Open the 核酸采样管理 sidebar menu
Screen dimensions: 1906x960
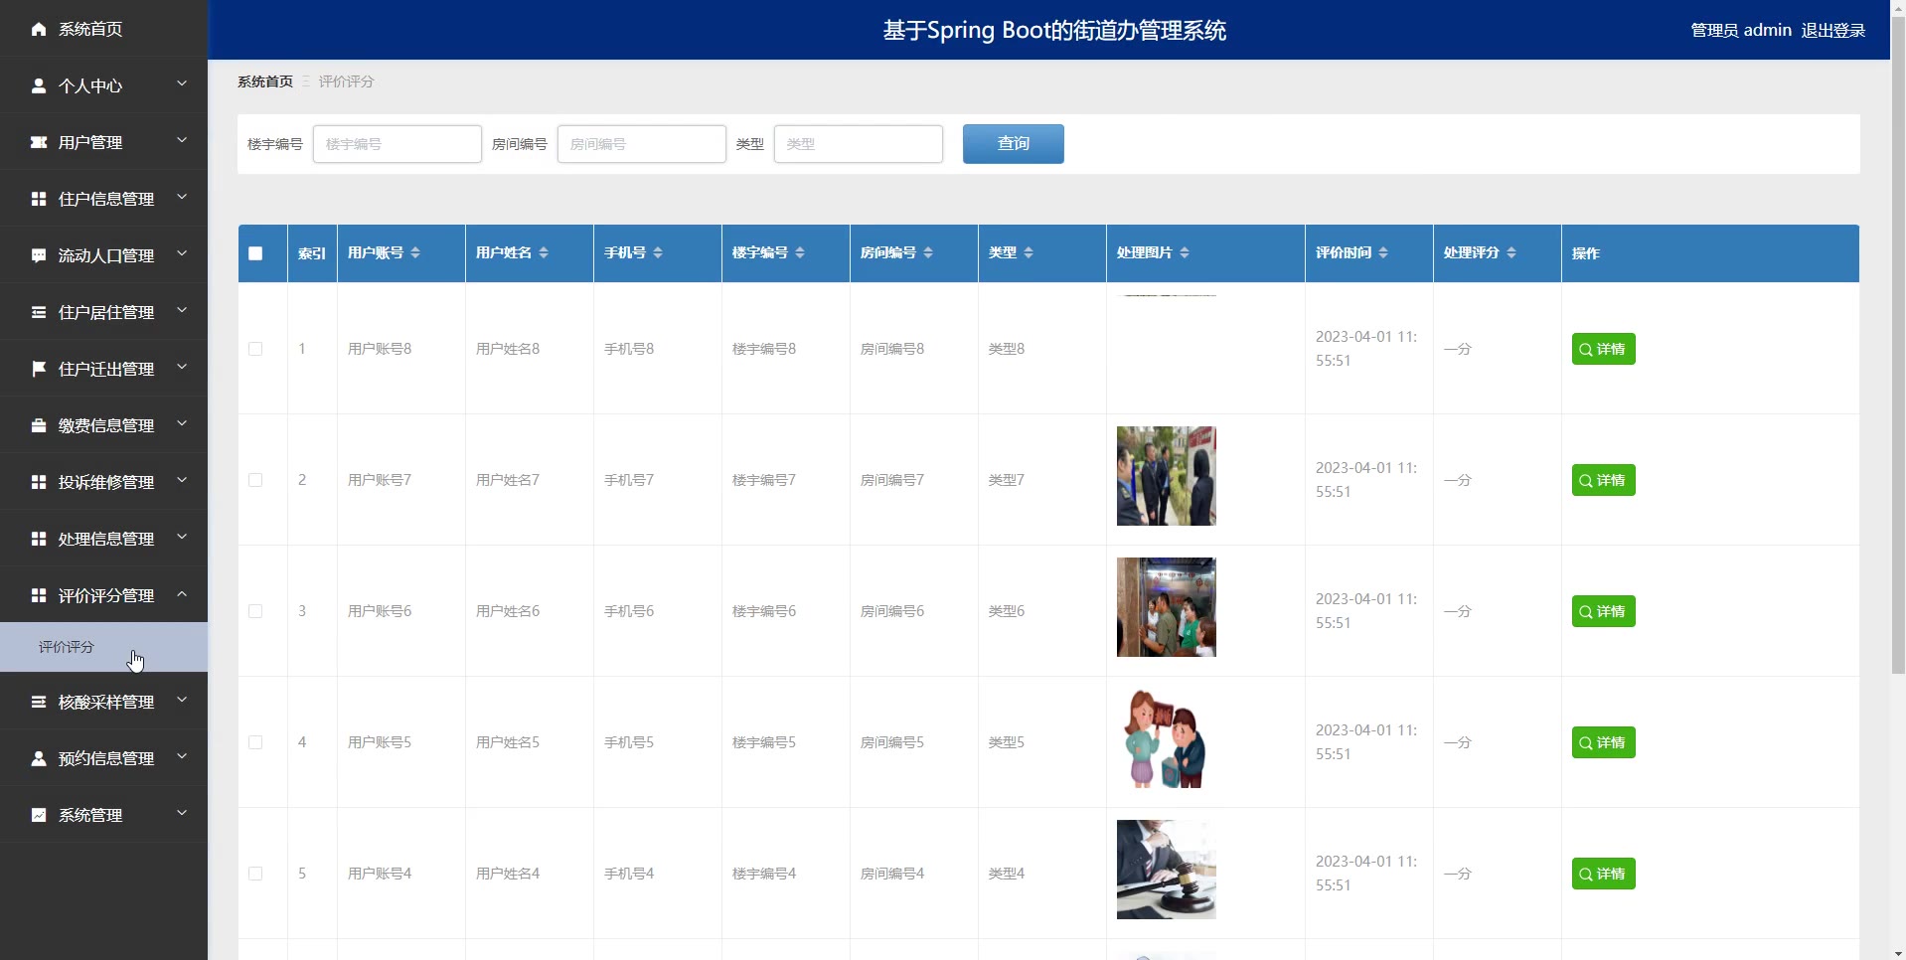[x=103, y=702]
